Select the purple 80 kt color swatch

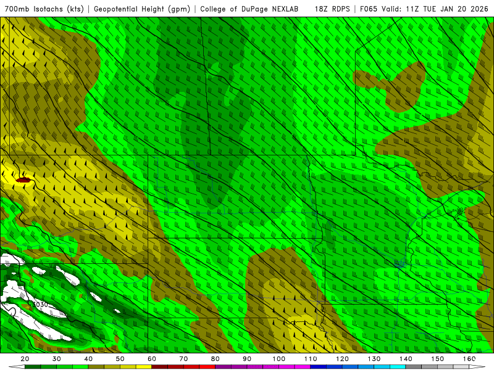224,367
